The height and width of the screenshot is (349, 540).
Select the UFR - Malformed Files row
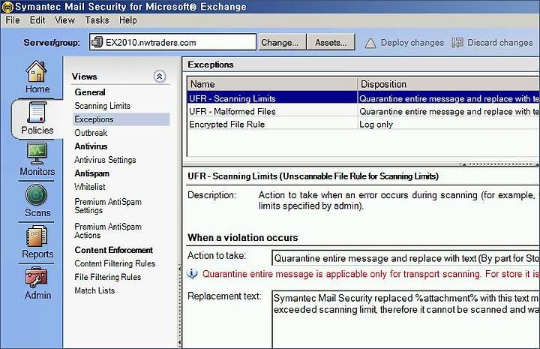363,112
